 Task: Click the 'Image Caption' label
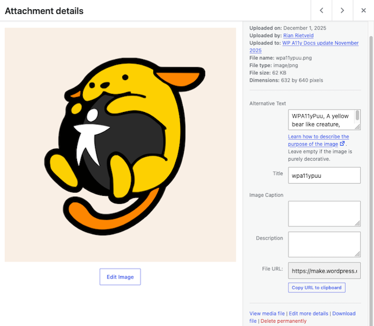266,195
